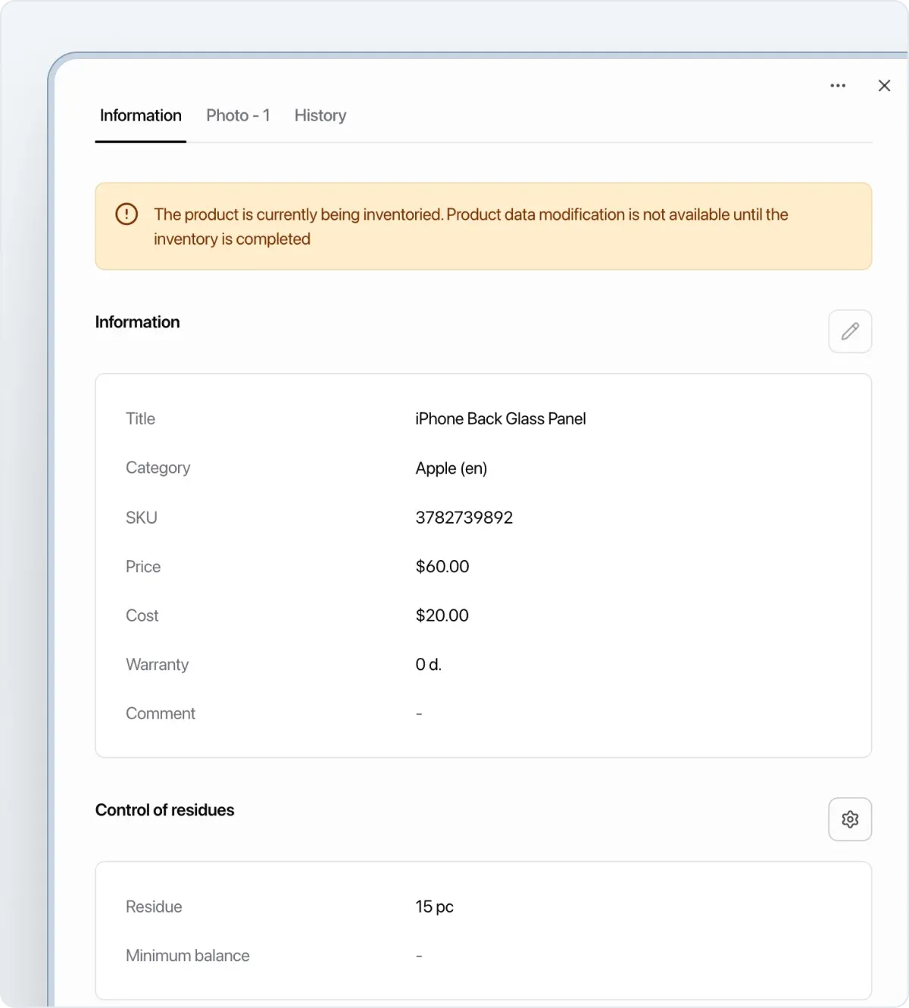
Task: Open the History tab
Action: click(320, 115)
